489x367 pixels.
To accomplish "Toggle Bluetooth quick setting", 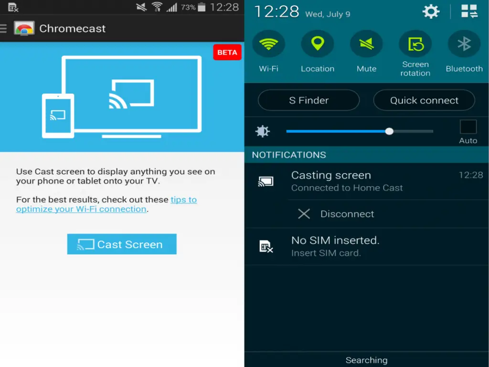I will pos(464,43).
